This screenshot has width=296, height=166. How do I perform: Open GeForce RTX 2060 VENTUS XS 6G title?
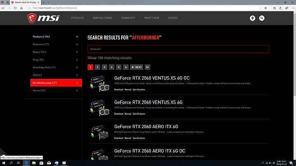point(148,102)
